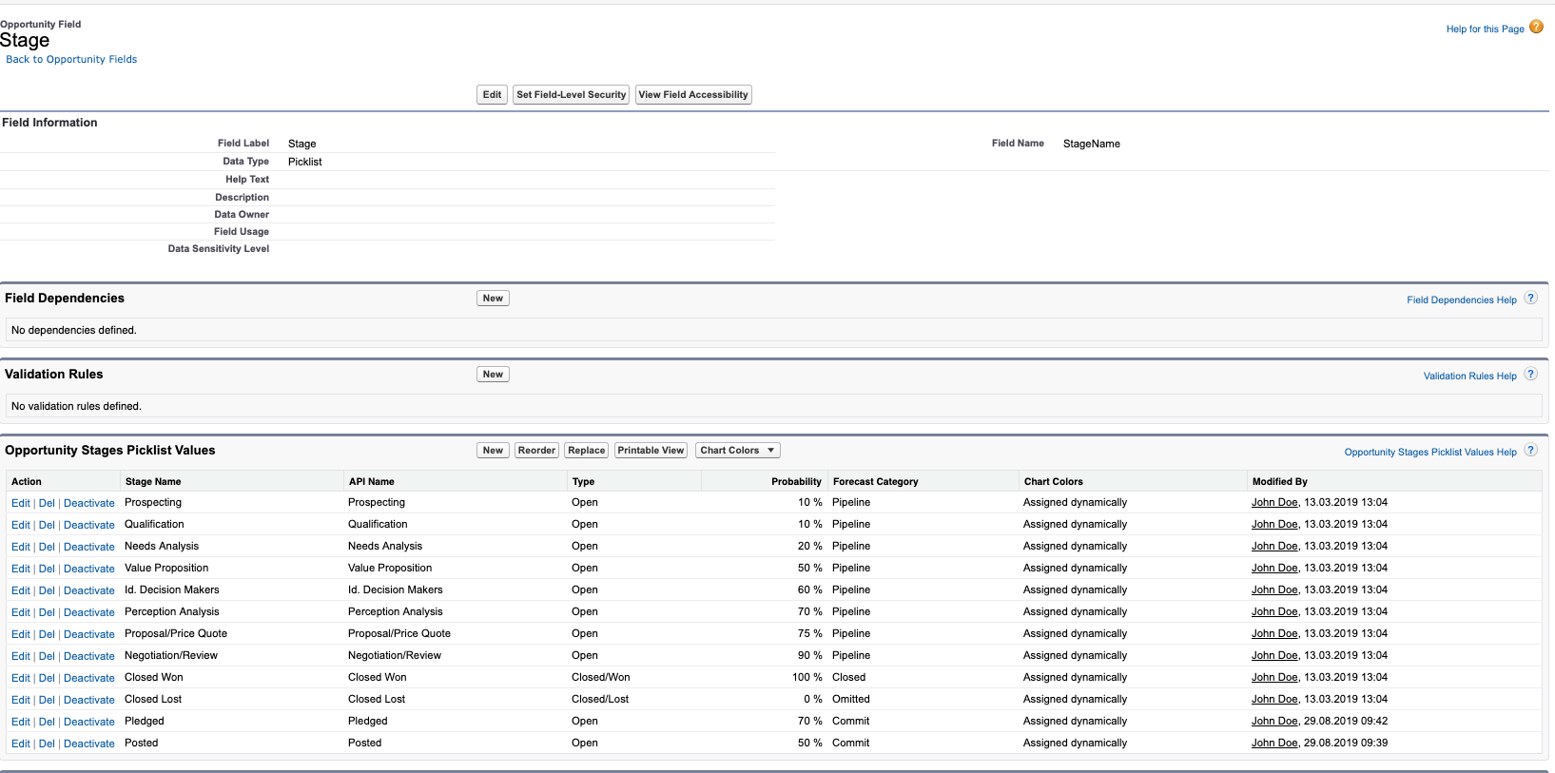This screenshot has height=773, width=1555.
Task: Click the orange Help for this Page icon
Action: point(1536,27)
